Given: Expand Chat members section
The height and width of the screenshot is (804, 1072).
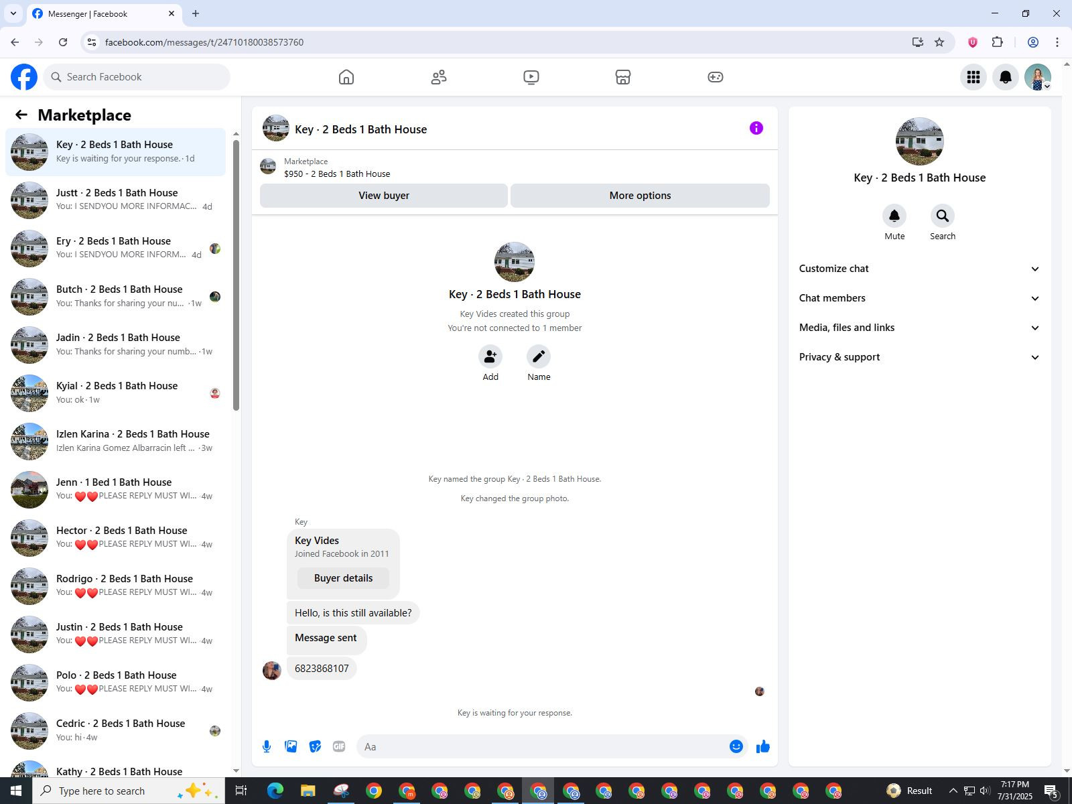Looking at the screenshot, I should 919,298.
